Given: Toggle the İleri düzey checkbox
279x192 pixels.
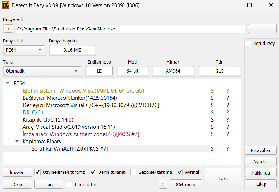Looking at the screenshot, I should coord(248,43).
